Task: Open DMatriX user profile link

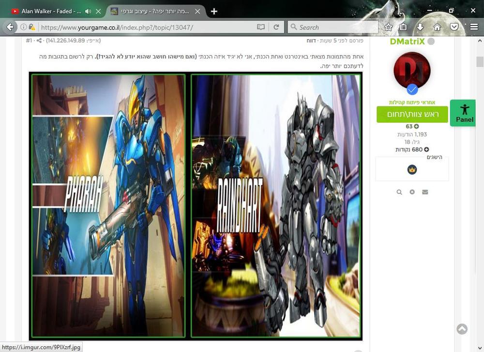Action: (407, 42)
